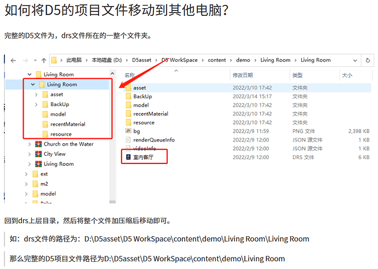Click Church on the Water archive icon

click(x=38, y=144)
